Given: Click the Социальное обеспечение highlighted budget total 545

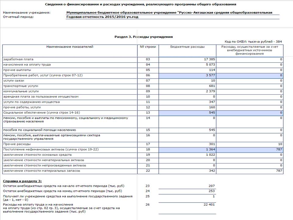Looking at the screenshot, I should click(x=187, y=113).
